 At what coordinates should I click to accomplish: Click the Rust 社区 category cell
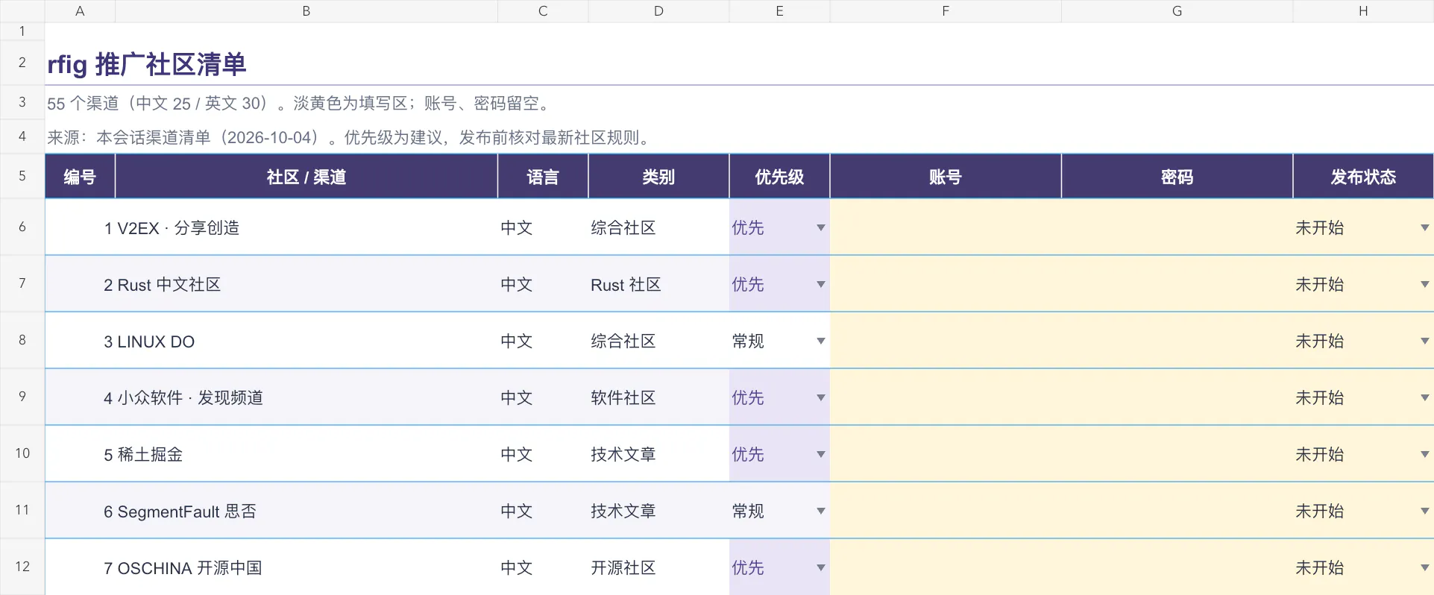(658, 284)
